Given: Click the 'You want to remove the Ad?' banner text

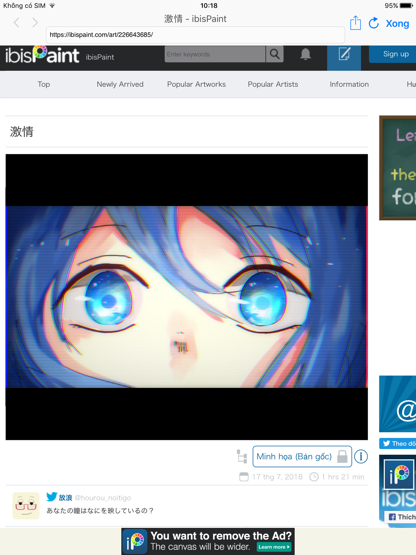Looking at the screenshot, I should click(x=221, y=536).
